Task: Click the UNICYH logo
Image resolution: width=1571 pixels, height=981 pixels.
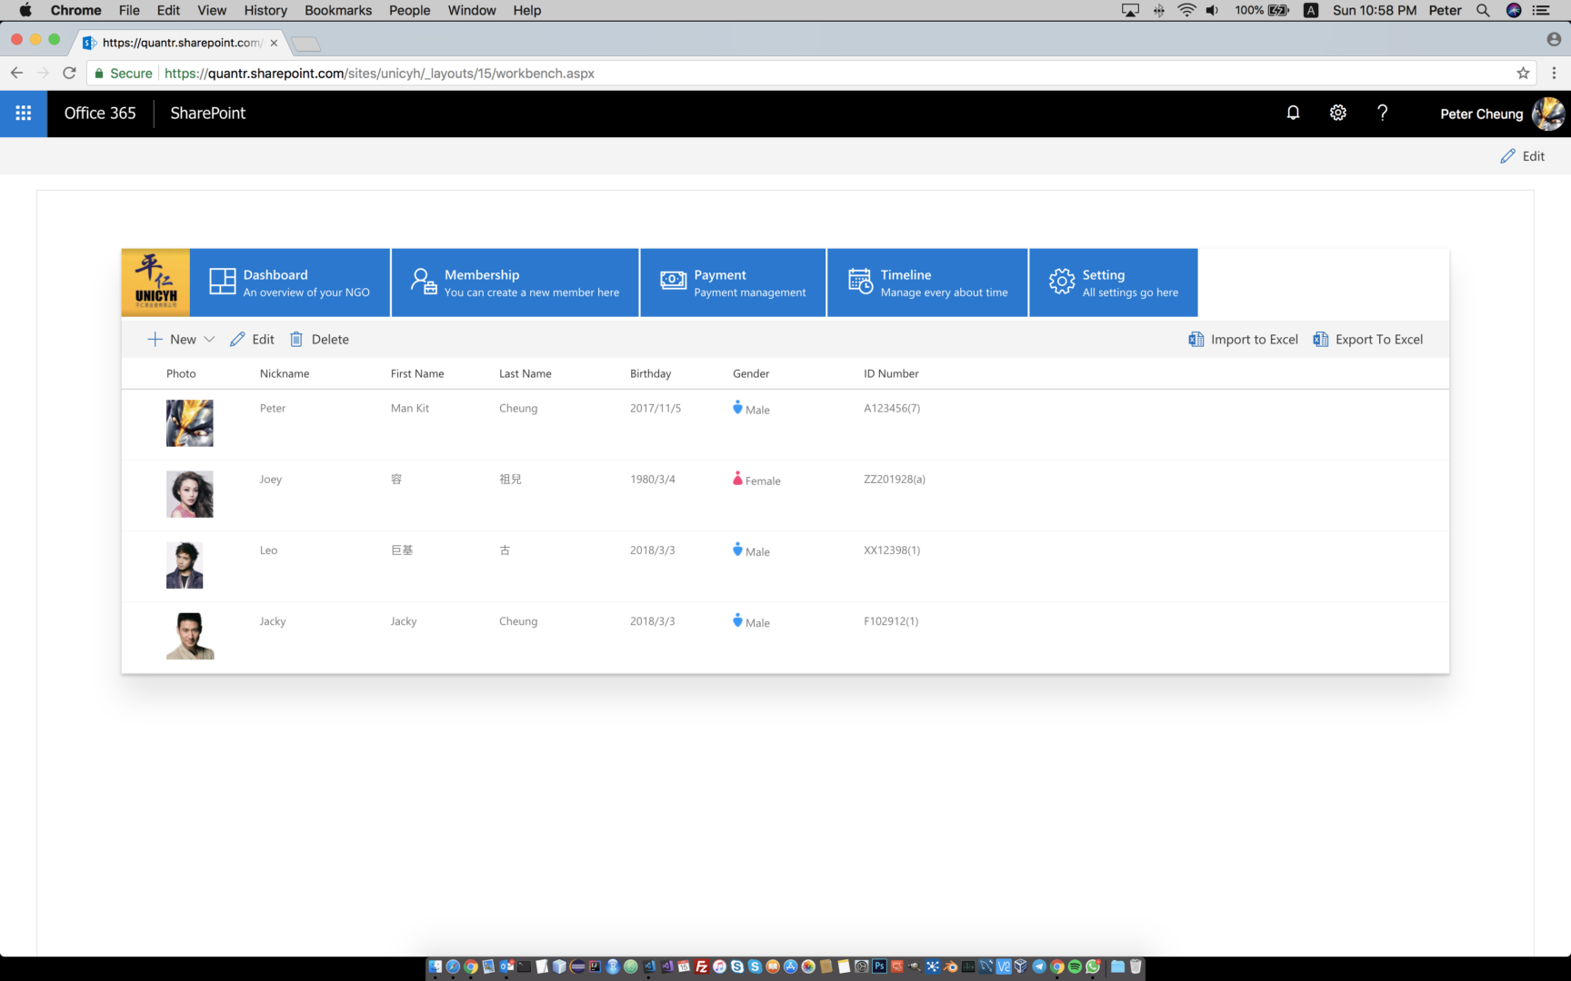Action: 154,282
